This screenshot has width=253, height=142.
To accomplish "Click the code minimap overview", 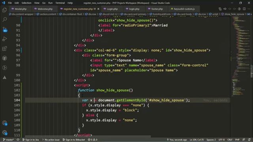I will (x=240, y=56).
